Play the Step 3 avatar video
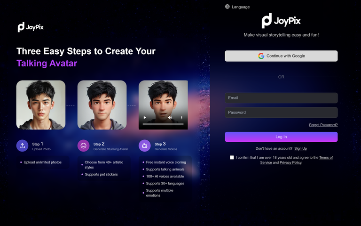 145,118
